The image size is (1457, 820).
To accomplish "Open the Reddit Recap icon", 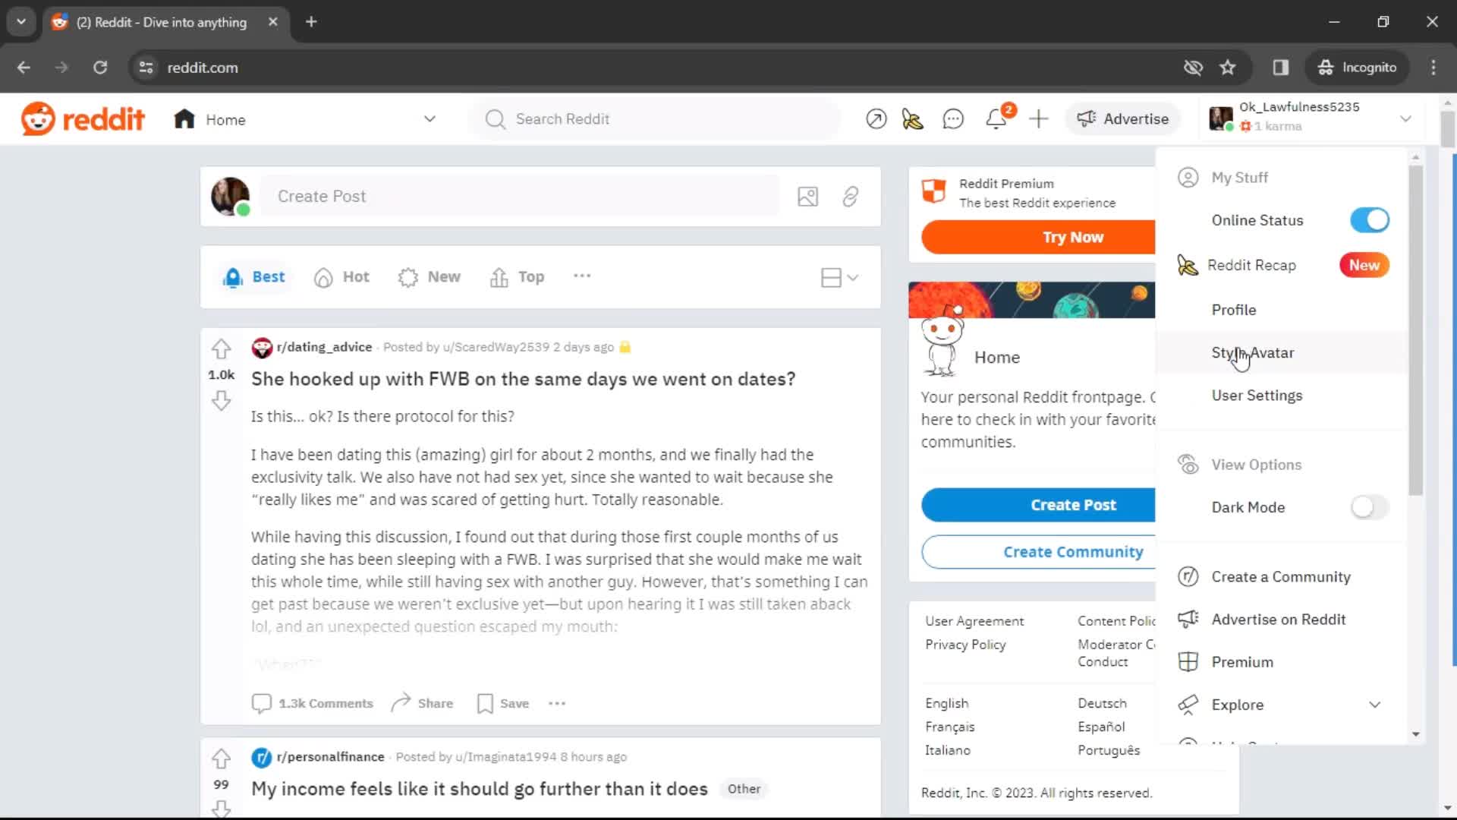I will click(1189, 264).
